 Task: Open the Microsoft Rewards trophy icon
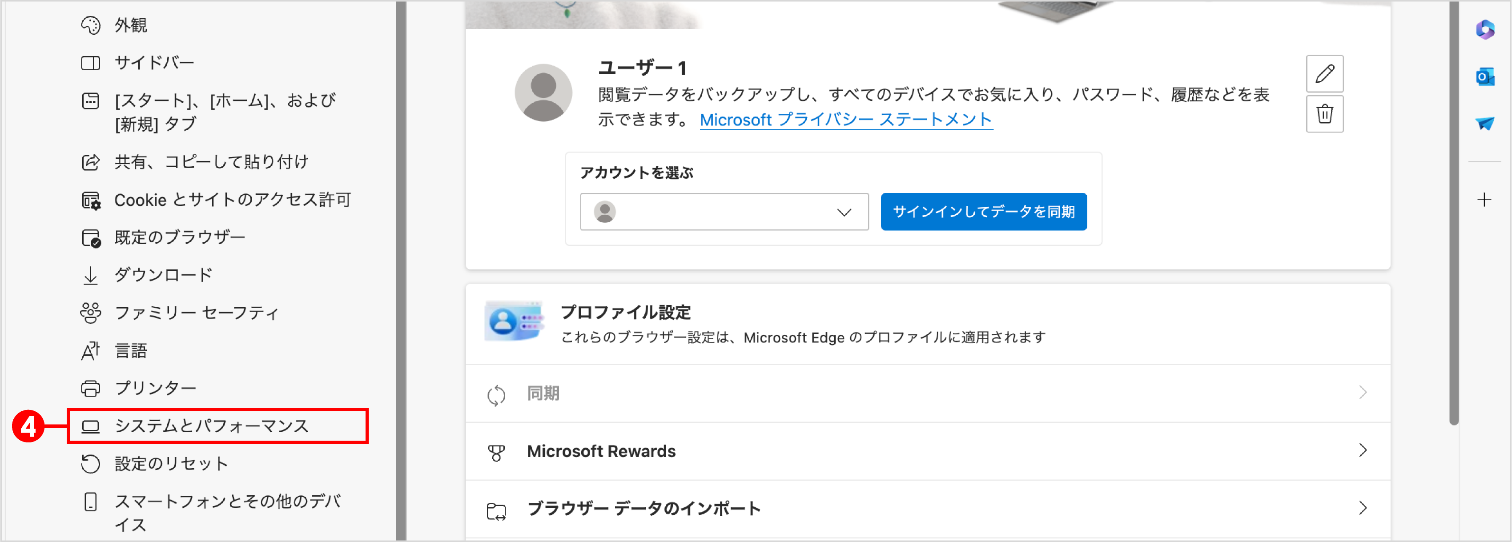coord(496,451)
